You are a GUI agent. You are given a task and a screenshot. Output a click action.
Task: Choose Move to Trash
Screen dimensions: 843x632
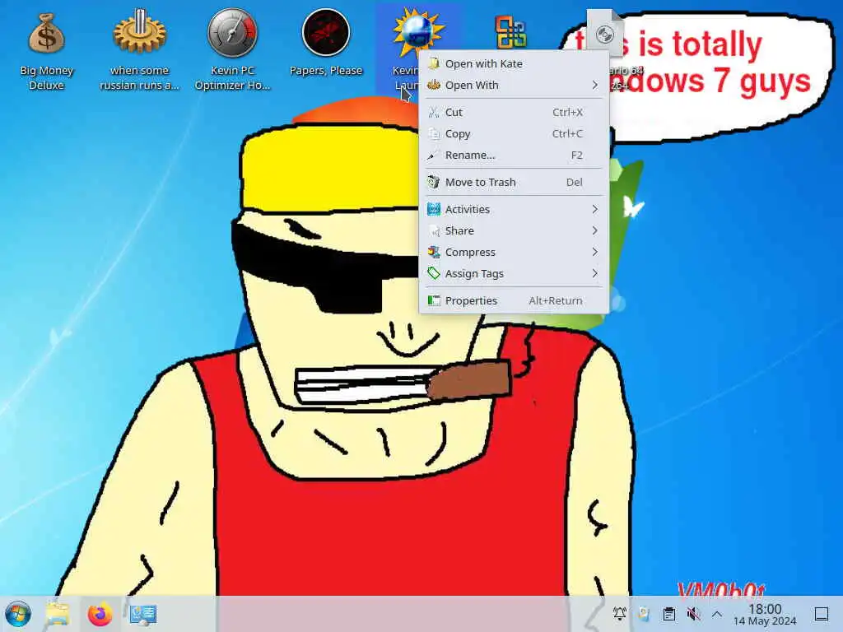tap(514, 182)
